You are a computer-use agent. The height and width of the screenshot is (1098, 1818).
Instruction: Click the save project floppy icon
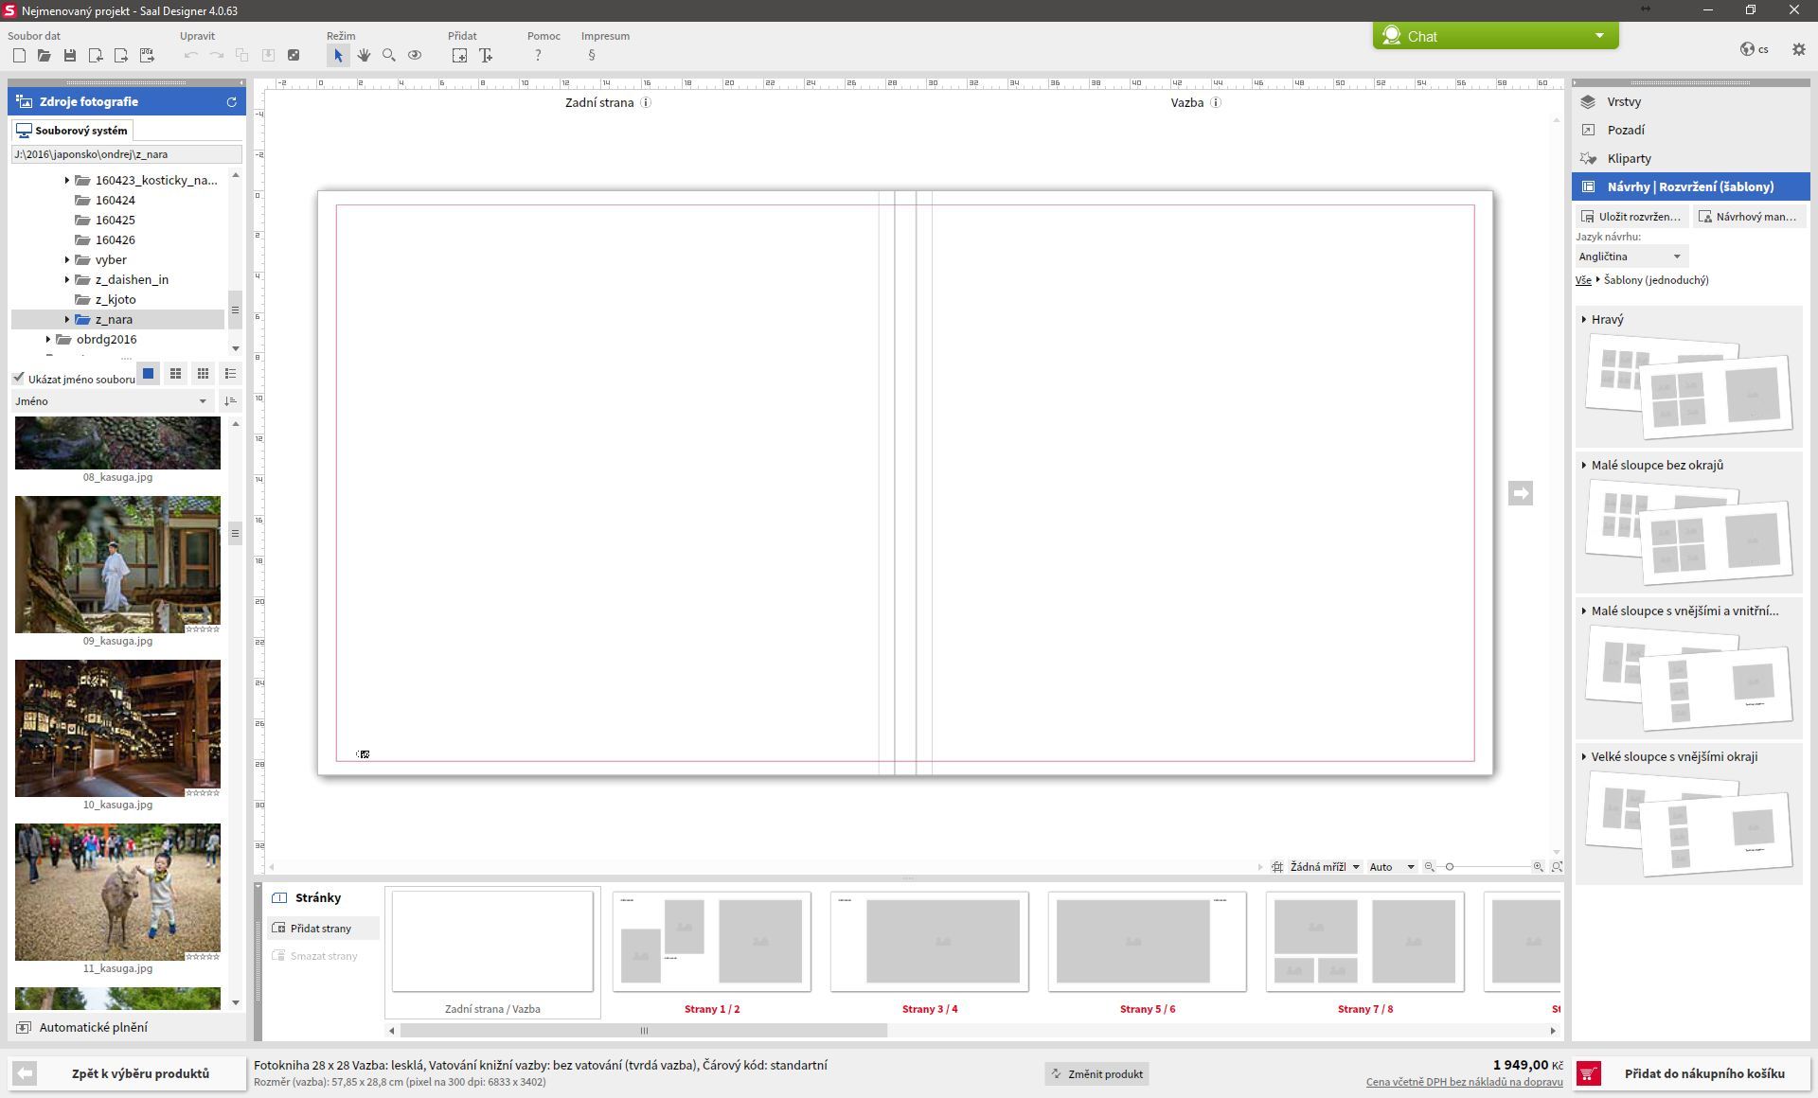70,56
